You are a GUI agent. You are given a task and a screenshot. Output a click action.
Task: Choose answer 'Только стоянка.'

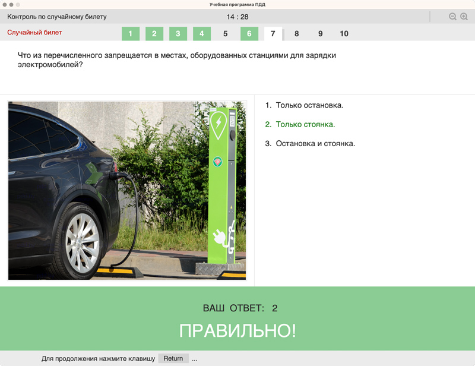tap(300, 124)
